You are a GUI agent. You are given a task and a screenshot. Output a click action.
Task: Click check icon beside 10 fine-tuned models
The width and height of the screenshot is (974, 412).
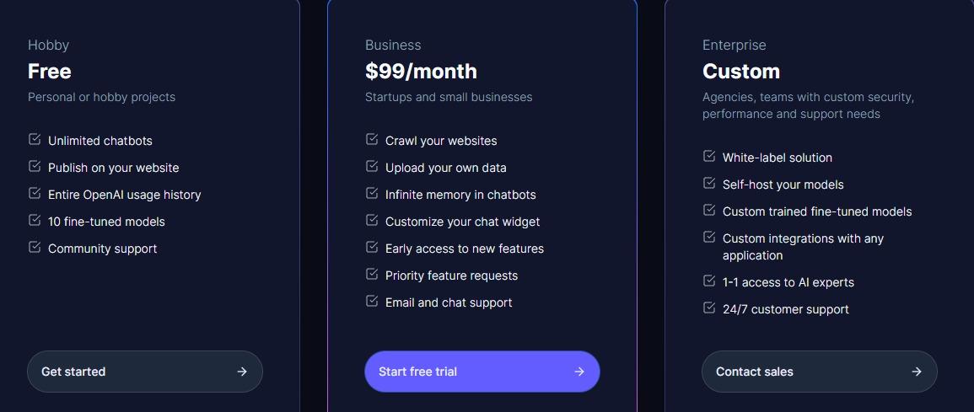tap(35, 220)
